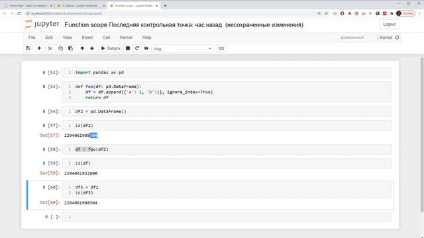Click the df3 = df2 code cell
Viewport: 424px width, 238px height.
coord(227,190)
